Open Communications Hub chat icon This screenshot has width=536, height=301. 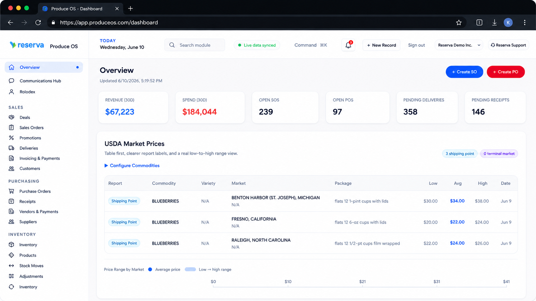(12, 81)
